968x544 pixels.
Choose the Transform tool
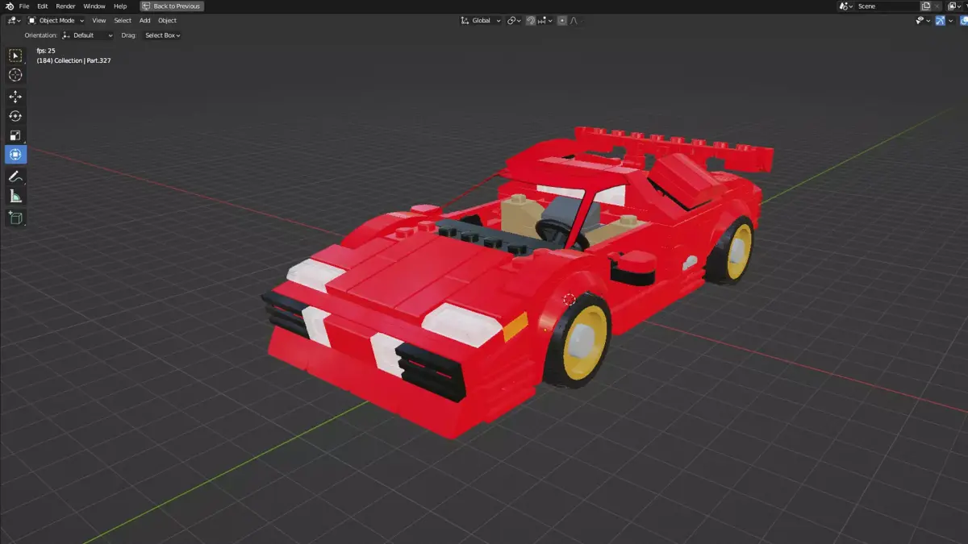[x=15, y=155]
